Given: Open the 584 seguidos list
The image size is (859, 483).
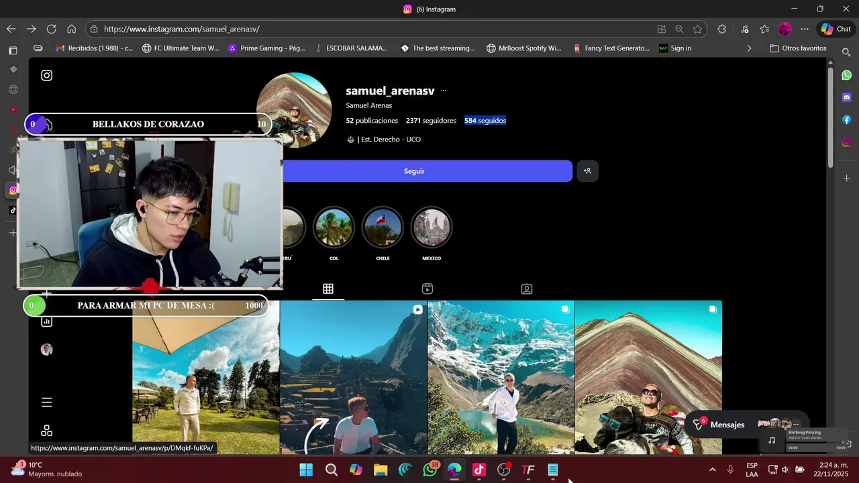Looking at the screenshot, I should [485, 121].
